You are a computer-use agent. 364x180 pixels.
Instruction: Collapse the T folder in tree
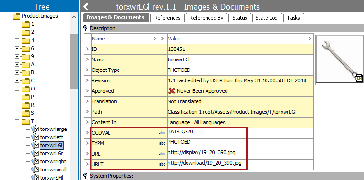coord(17,121)
